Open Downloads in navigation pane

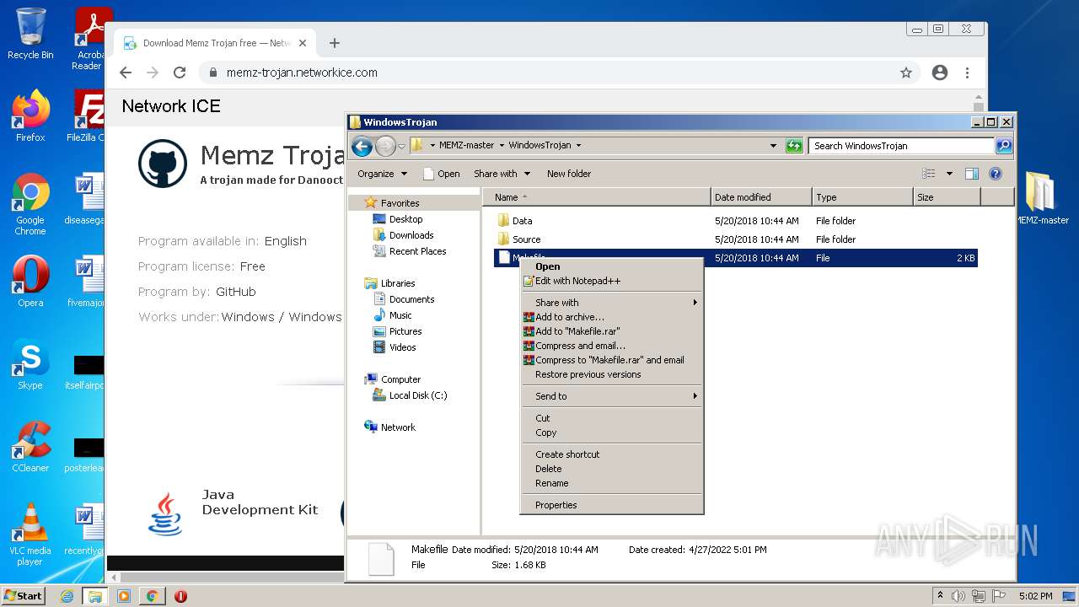tap(411, 235)
